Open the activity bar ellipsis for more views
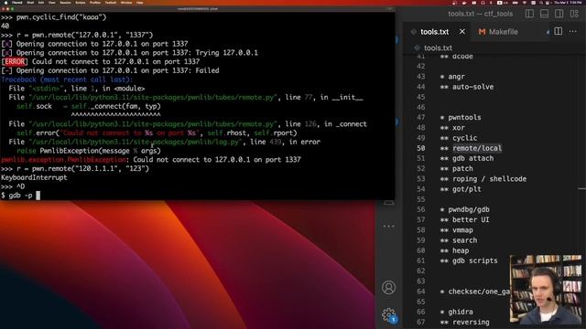The height and width of the screenshot is (329, 586). (388, 226)
